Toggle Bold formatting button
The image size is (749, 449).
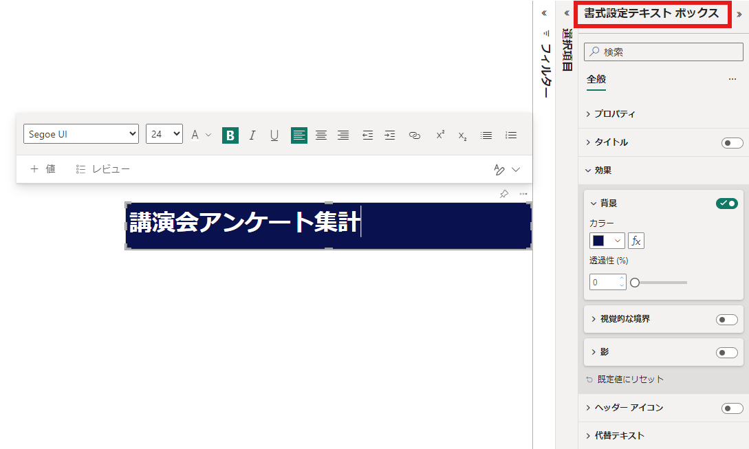230,135
